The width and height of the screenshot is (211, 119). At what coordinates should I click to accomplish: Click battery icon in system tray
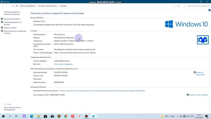[181, 116]
